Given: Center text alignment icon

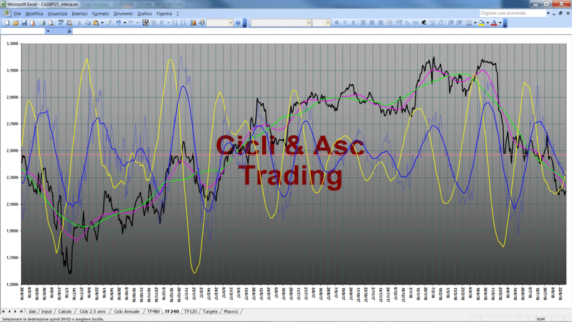Looking at the screenshot, I should [x=371, y=22].
